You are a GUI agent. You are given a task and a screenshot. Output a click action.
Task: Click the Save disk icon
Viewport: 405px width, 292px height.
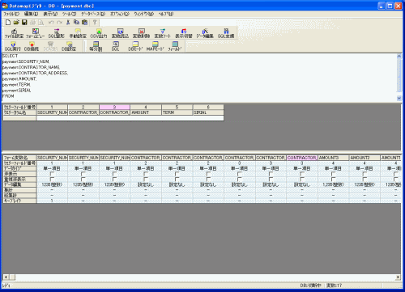click(x=24, y=23)
